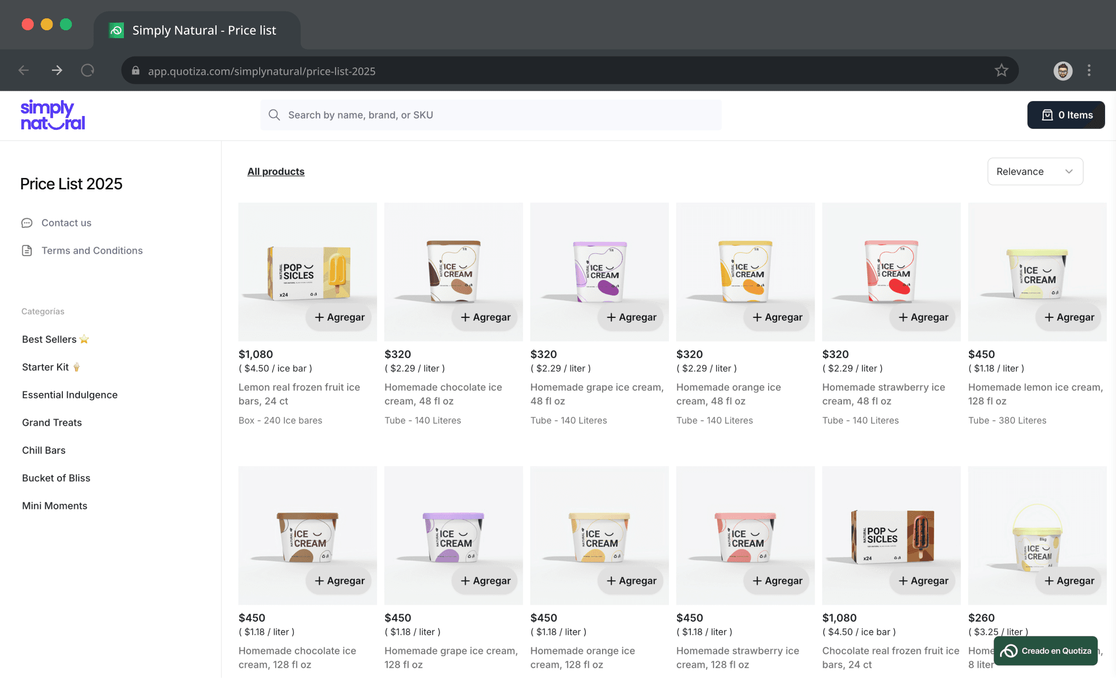Open the Relevance sort dropdown
Screen dimensions: 1116x689
pyautogui.click(x=1035, y=172)
